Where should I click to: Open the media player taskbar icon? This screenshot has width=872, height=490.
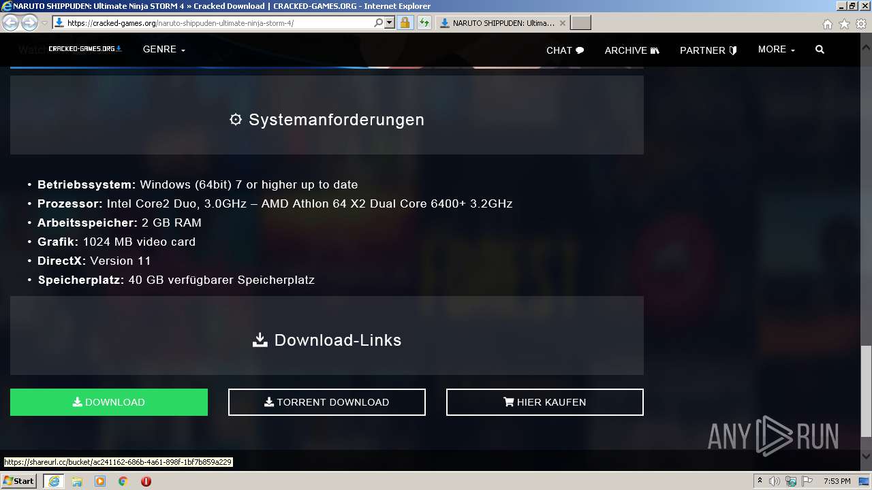click(100, 481)
